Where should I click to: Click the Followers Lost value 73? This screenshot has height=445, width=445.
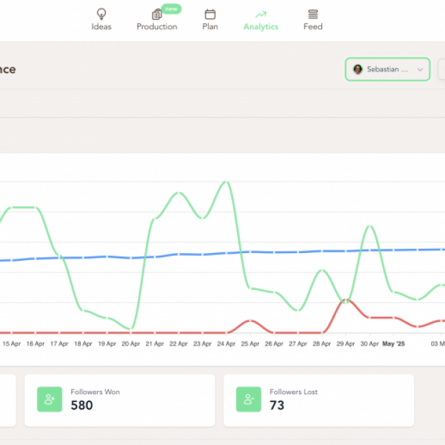coord(277,405)
